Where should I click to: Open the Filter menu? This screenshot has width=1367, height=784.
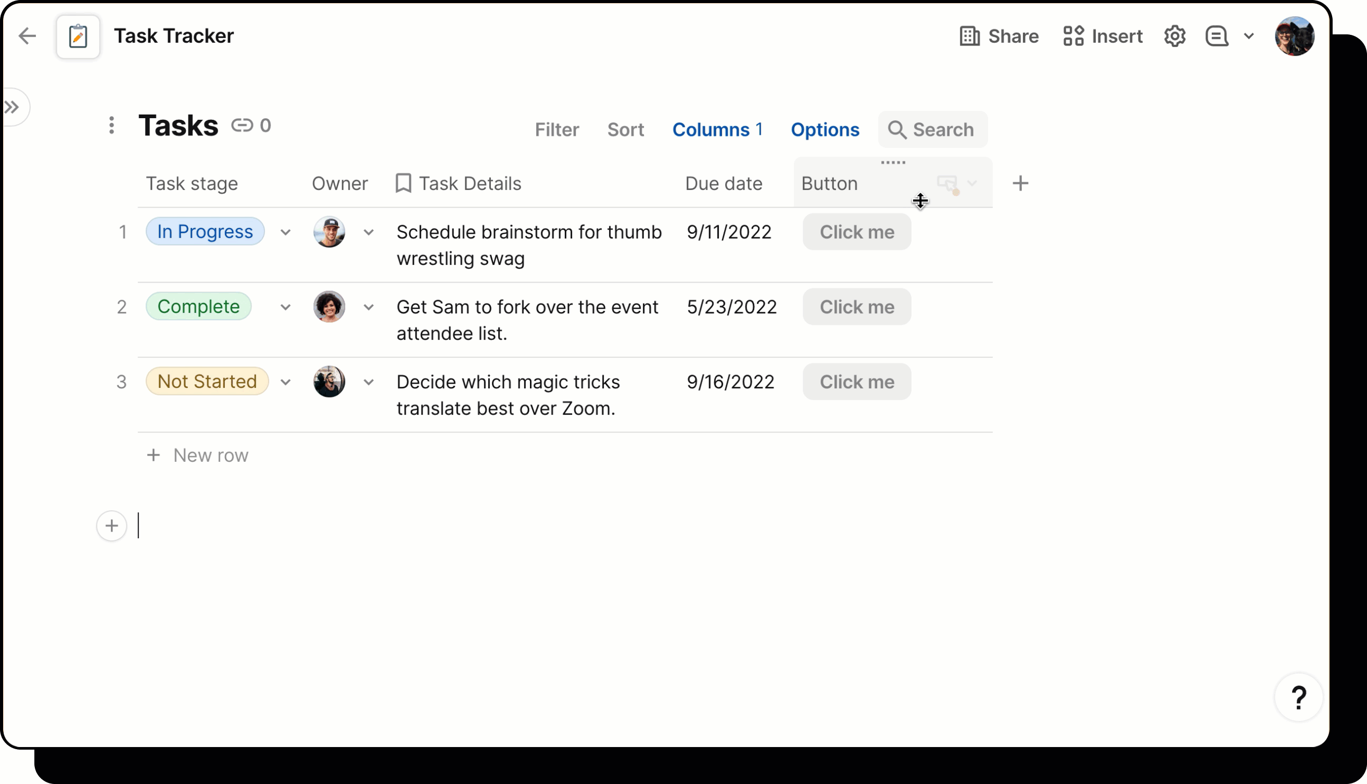click(x=556, y=130)
